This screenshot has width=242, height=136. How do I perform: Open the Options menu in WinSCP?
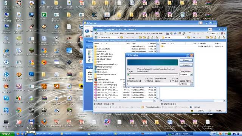tap(147, 34)
